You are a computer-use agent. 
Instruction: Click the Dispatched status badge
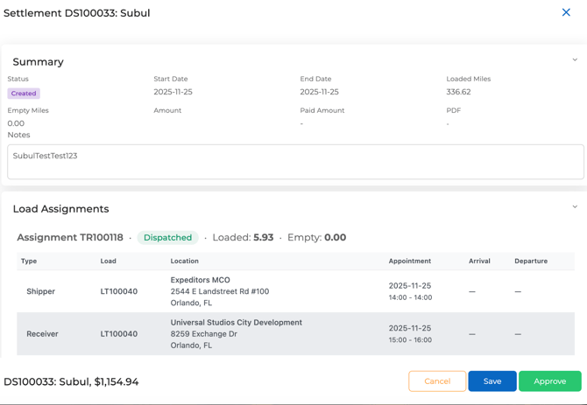coord(167,238)
